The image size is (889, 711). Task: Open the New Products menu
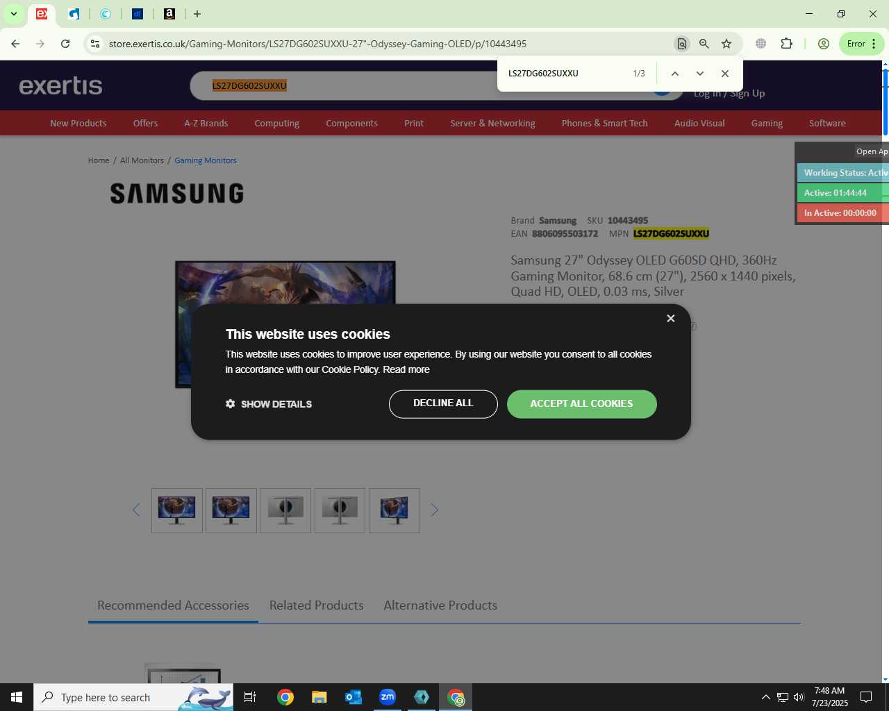pos(78,123)
